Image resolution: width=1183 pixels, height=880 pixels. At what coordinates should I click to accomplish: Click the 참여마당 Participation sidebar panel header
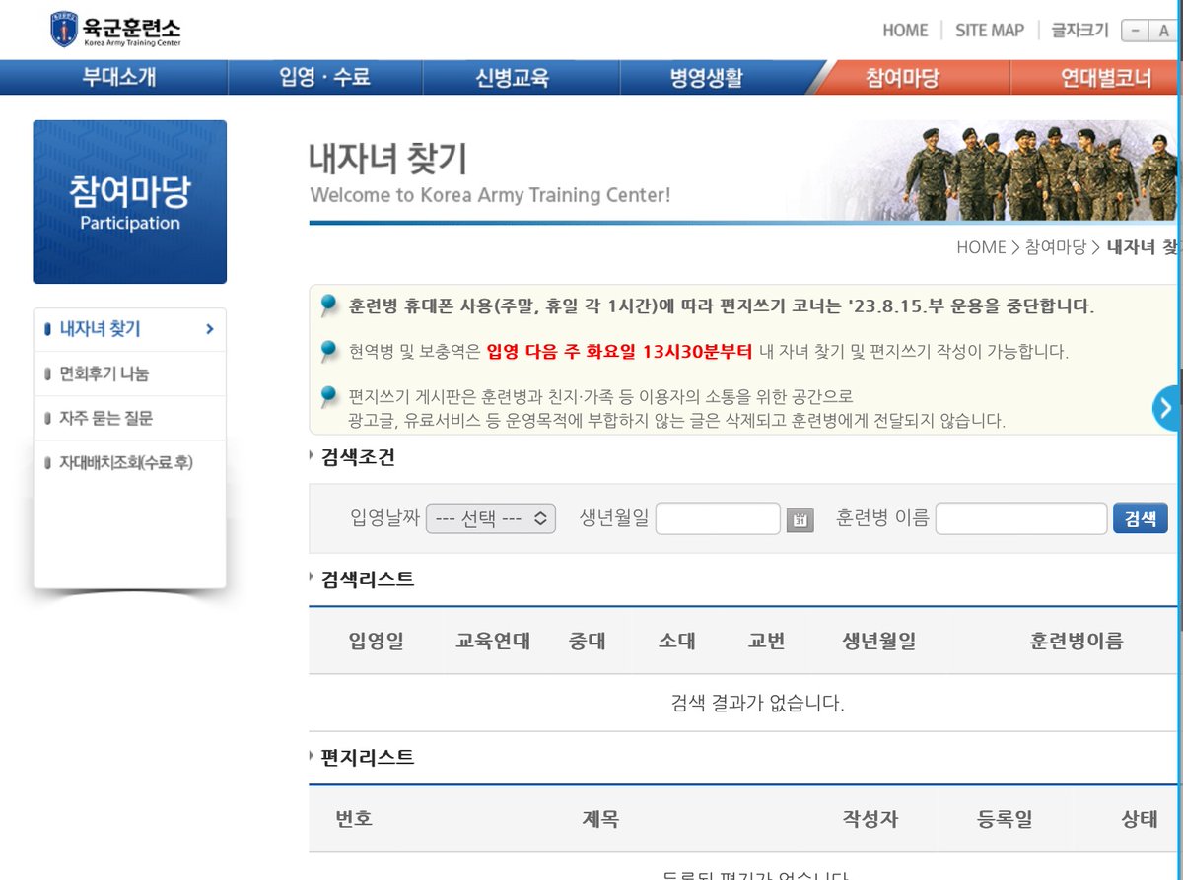129,201
